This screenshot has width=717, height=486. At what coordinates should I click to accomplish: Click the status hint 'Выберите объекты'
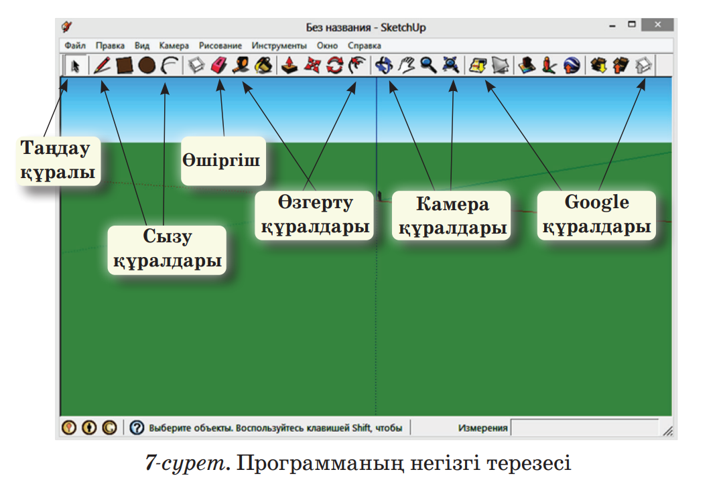click(191, 428)
